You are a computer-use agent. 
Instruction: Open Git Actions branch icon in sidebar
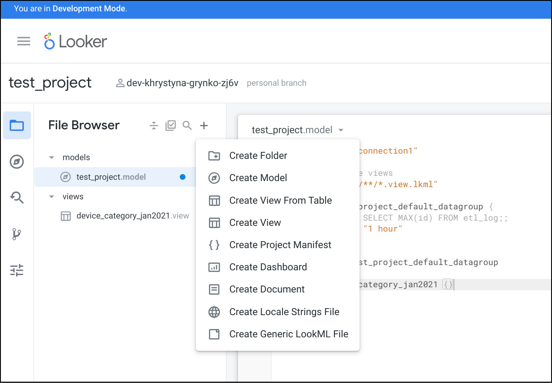tap(17, 234)
